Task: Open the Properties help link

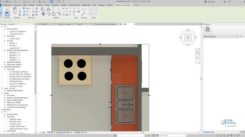Action: pyautogui.click(x=209, y=132)
